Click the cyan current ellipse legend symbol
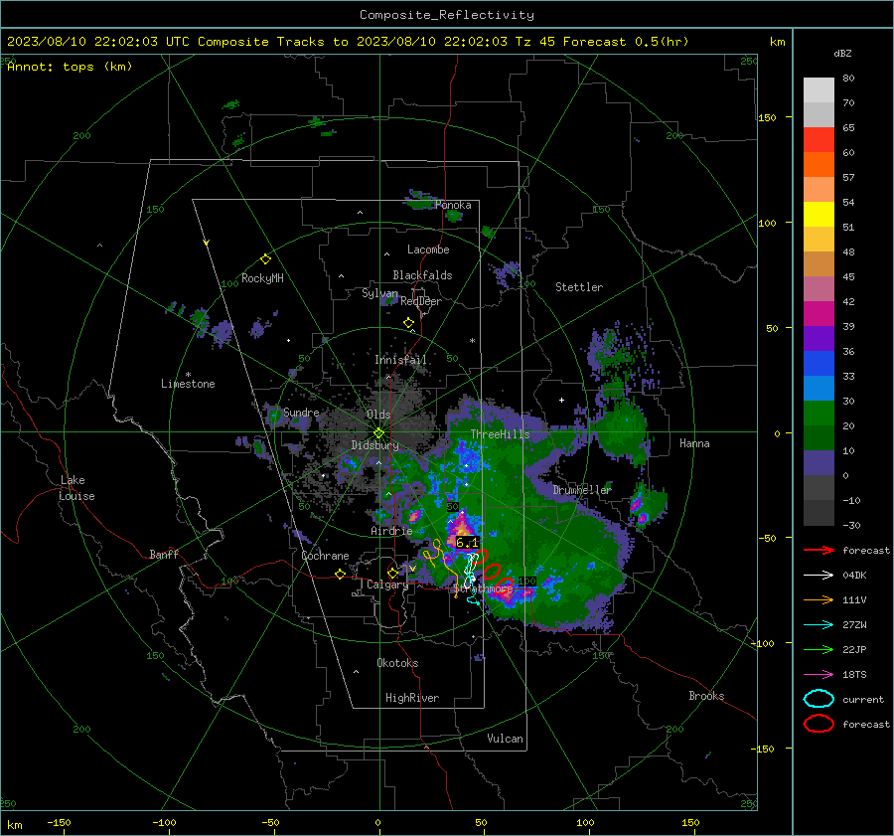Viewport: 894px width, 836px height. pyautogui.click(x=819, y=699)
